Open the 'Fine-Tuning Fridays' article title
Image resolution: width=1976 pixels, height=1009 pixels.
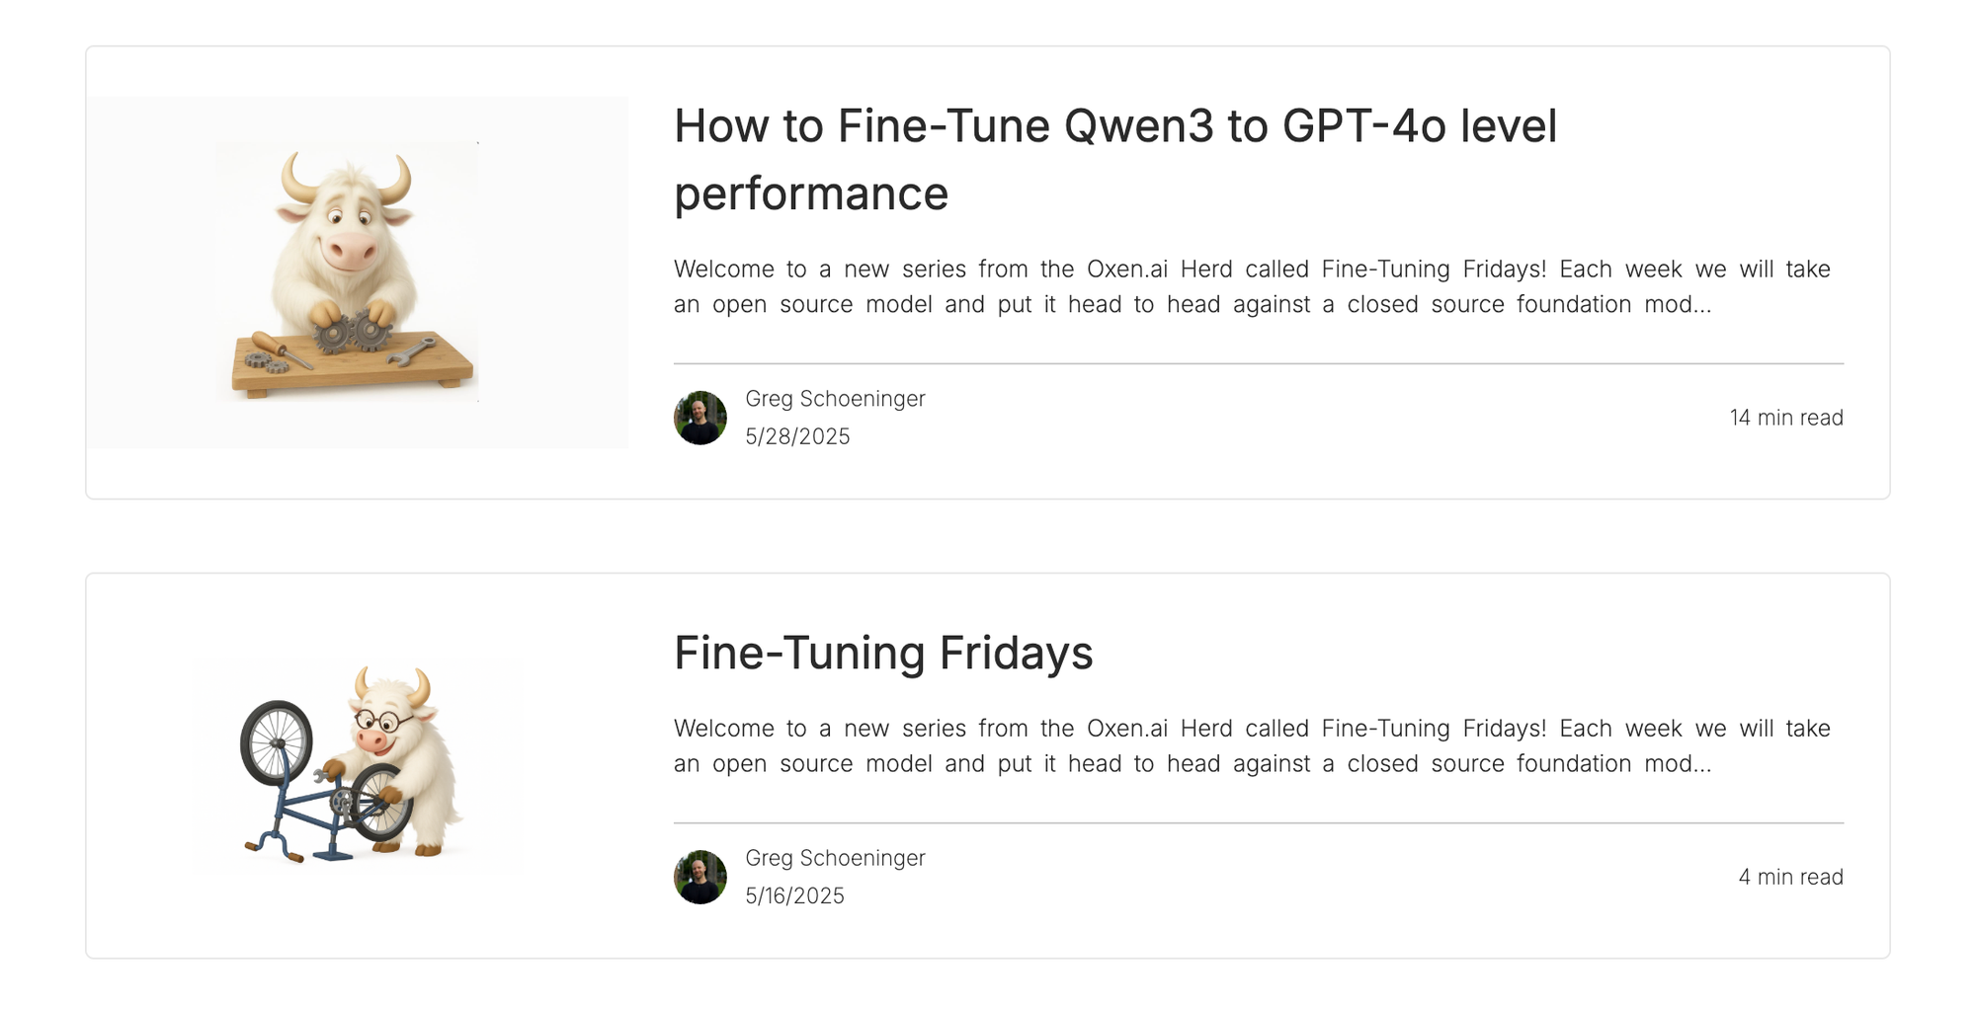coord(883,653)
